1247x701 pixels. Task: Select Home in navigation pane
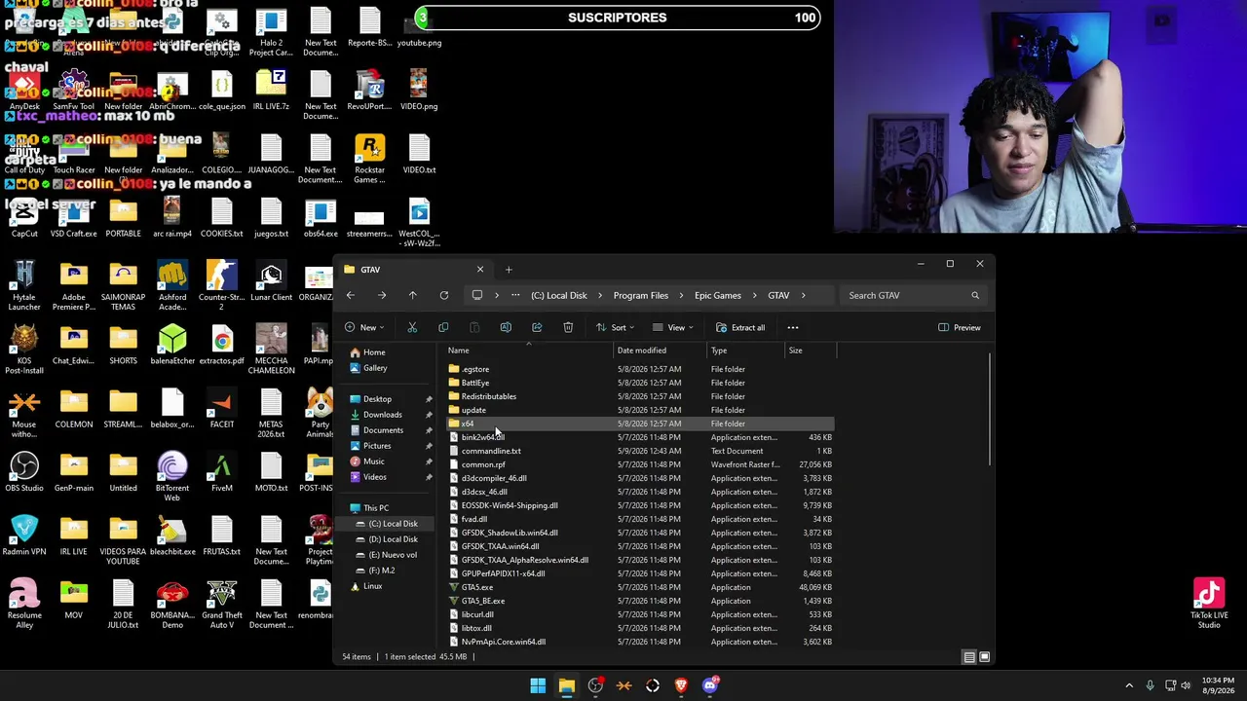click(374, 352)
